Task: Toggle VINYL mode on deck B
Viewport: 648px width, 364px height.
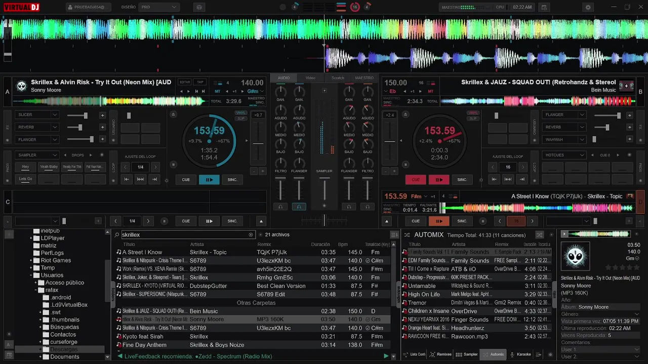Action: [x=473, y=113]
